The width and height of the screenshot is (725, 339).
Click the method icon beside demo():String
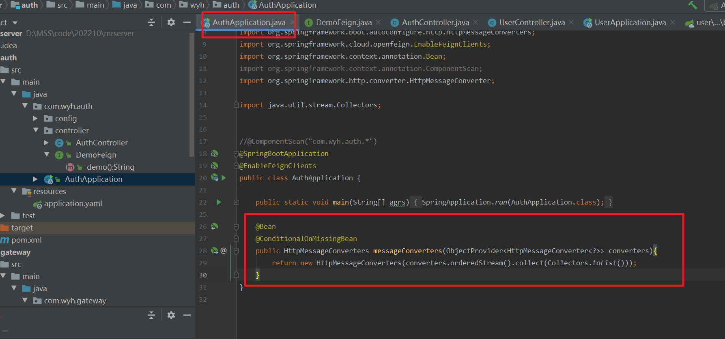tap(70, 167)
